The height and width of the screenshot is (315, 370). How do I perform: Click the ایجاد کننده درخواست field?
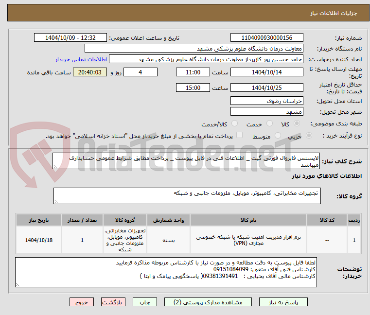(206, 59)
